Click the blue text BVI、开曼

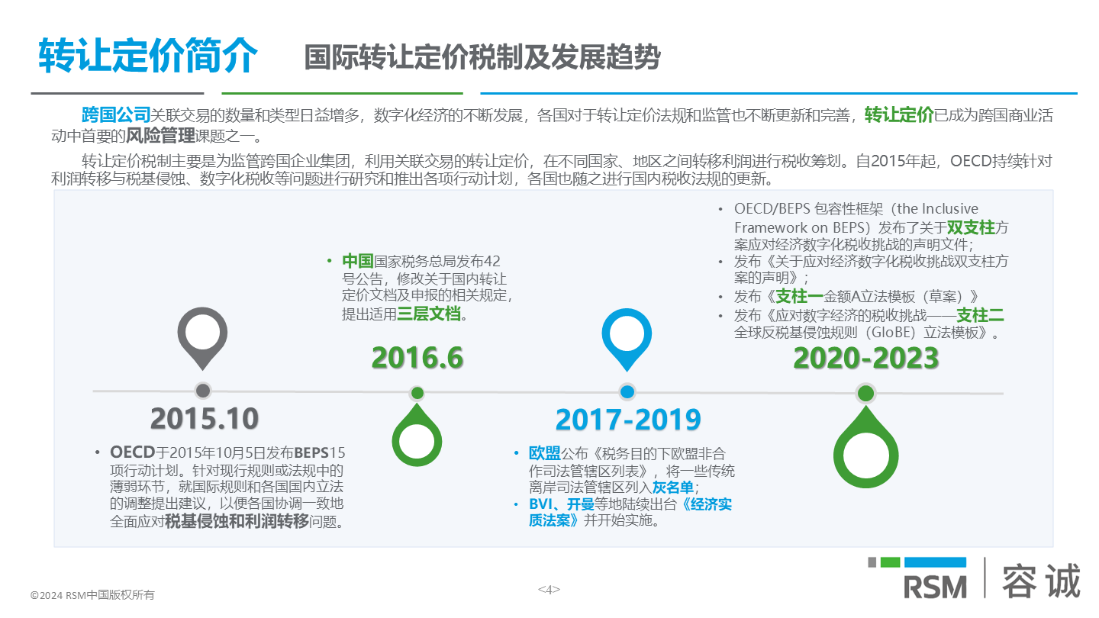click(562, 504)
